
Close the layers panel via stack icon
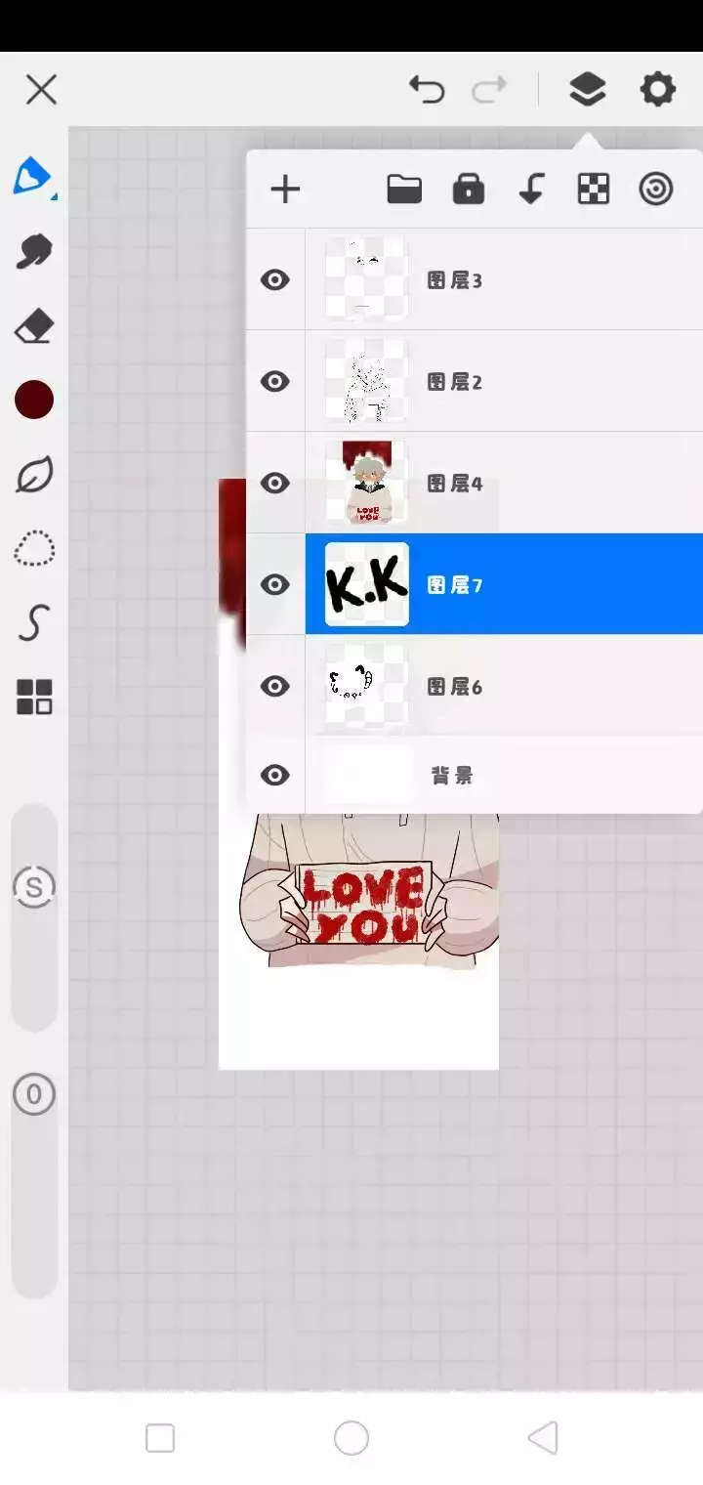587,90
